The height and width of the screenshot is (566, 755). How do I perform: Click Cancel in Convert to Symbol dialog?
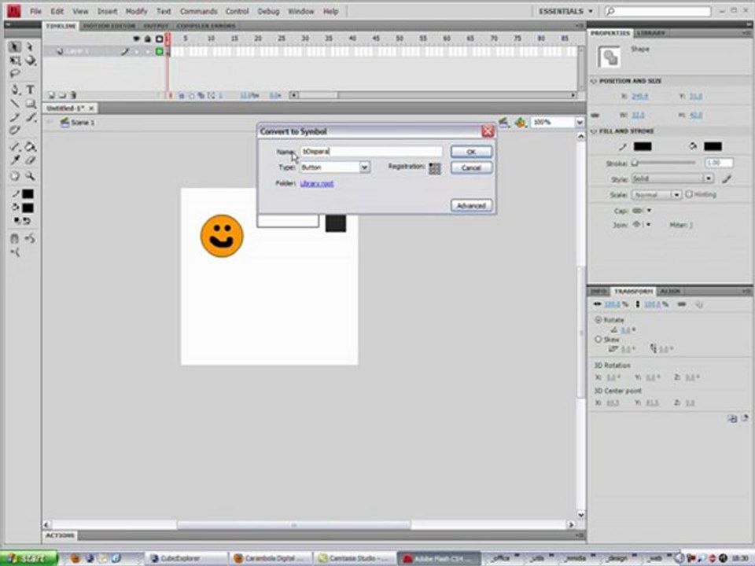(471, 168)
